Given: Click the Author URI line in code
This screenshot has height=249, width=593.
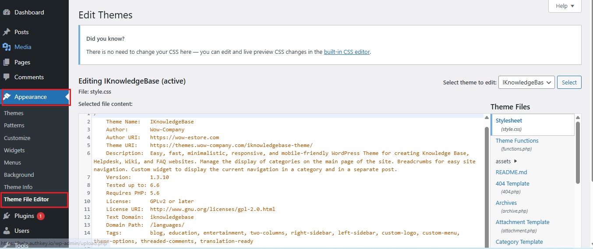Looking at the screenshot, I should click(162, 137).
